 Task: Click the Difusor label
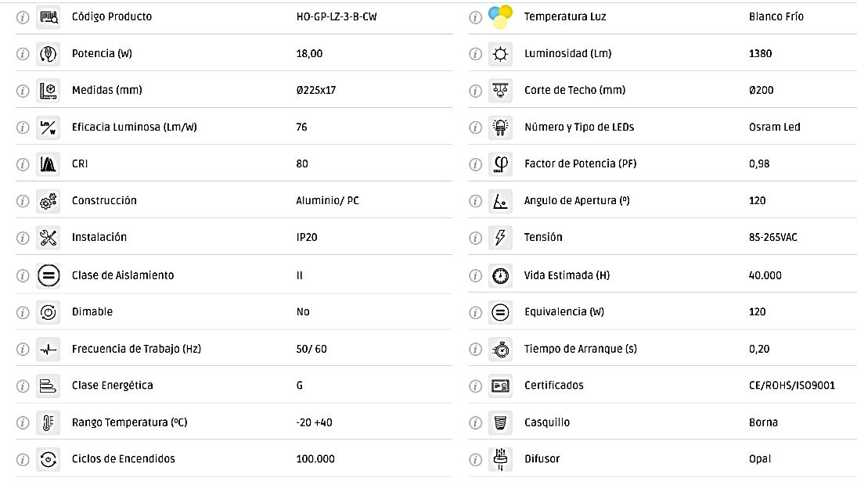click(x=542, y=459)
